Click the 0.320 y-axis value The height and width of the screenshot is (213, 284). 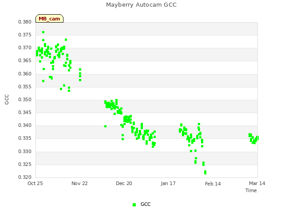pyautogui.click(x=25, y=177)
